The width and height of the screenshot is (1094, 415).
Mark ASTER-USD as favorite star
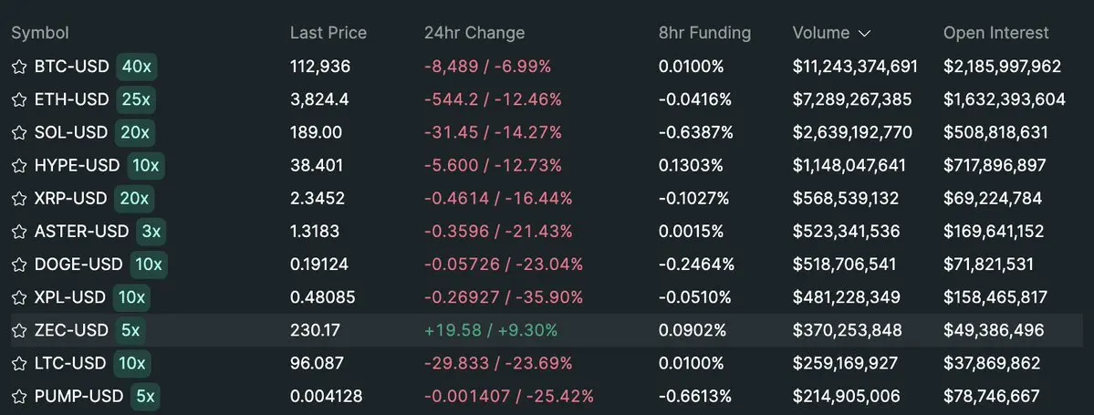(19, 232)
